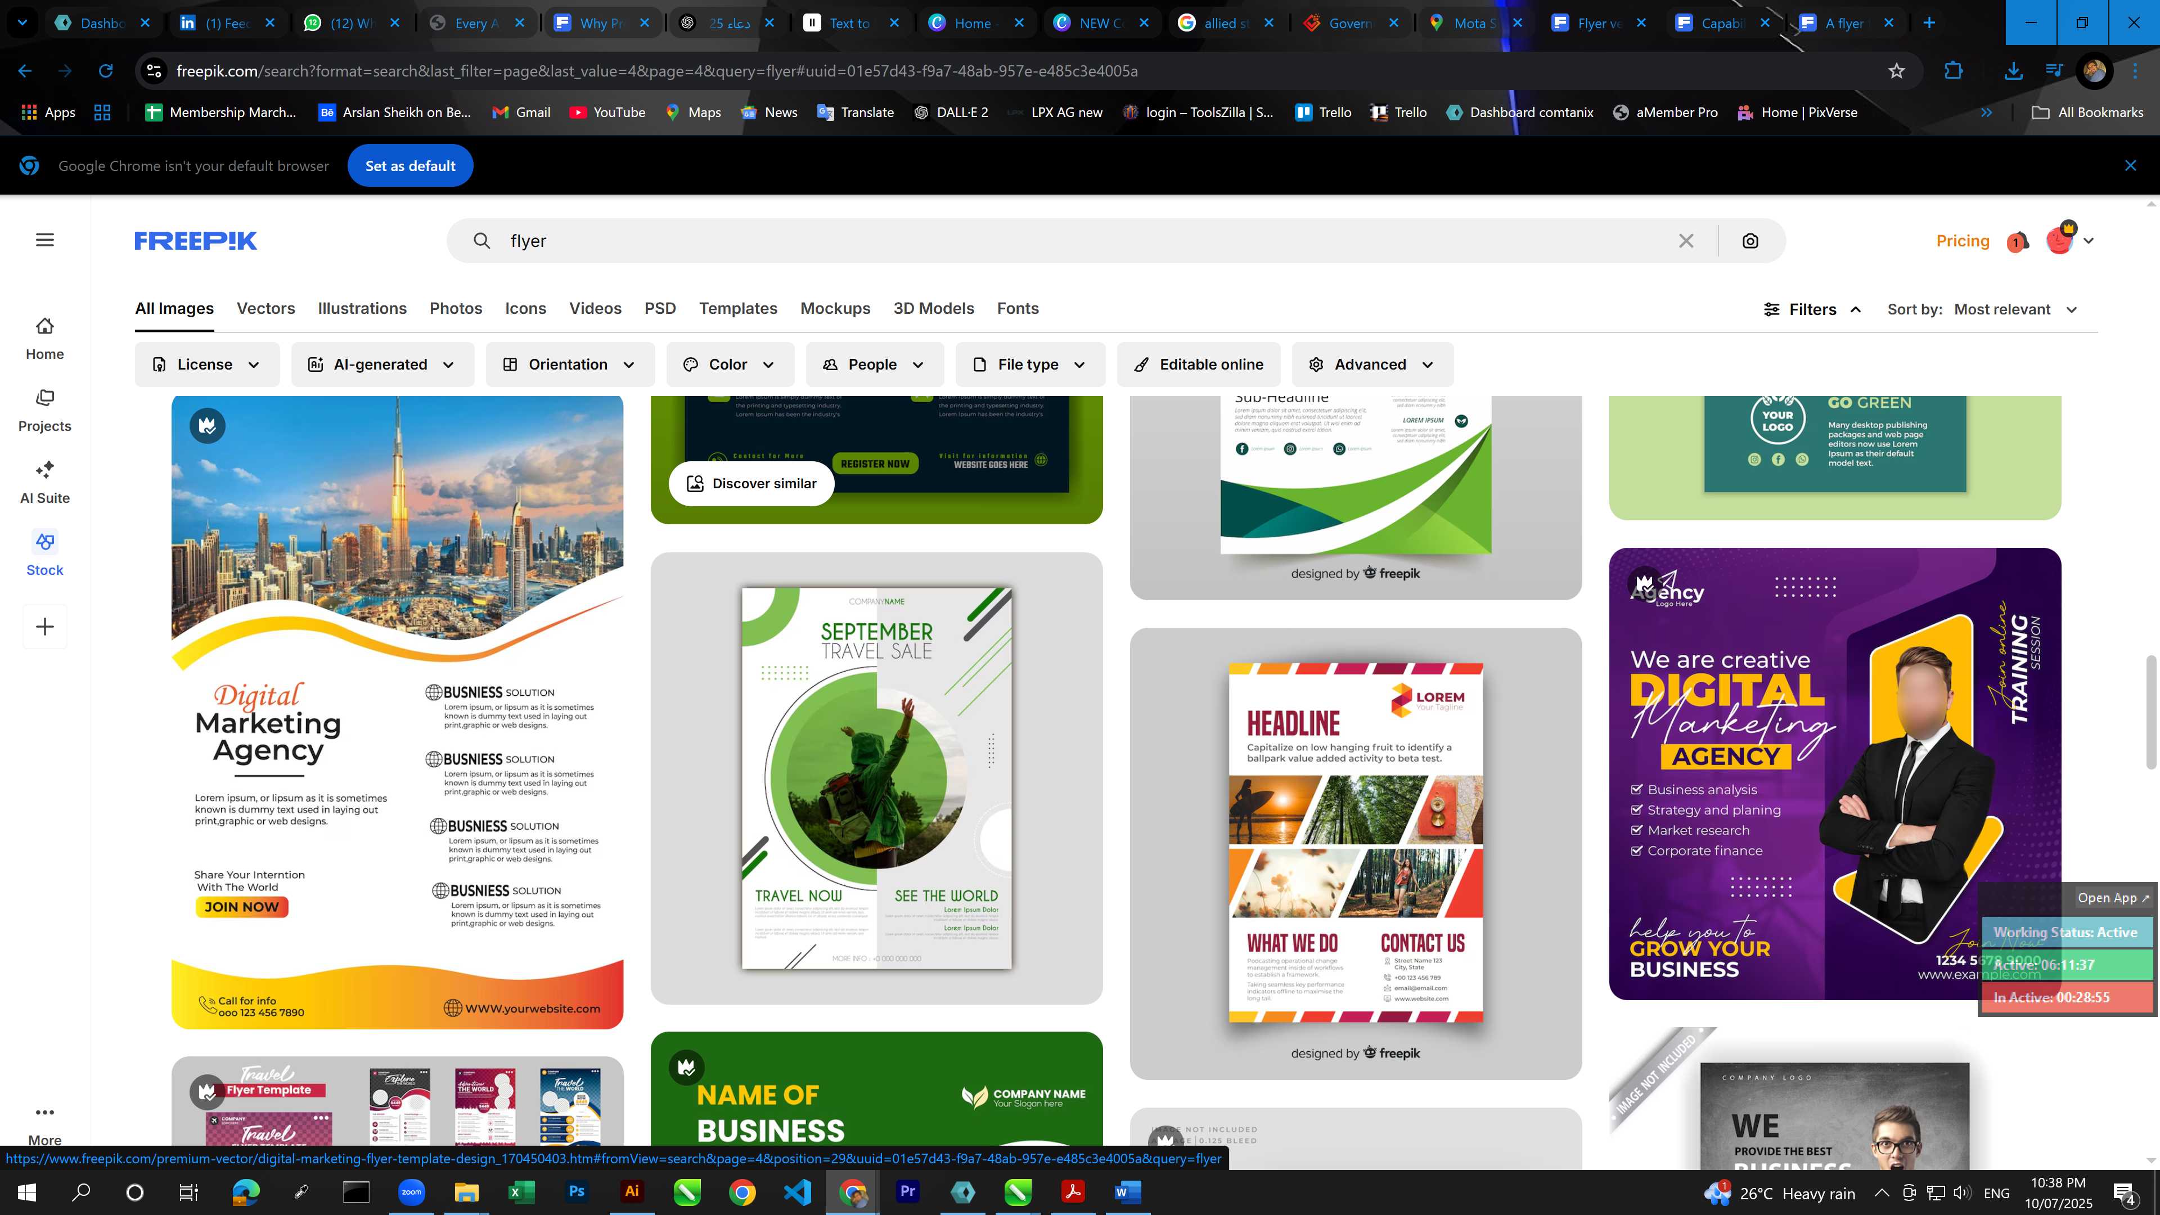Expand the File type filter
The image size is (2160, 1215).
tap(1030, 364)
